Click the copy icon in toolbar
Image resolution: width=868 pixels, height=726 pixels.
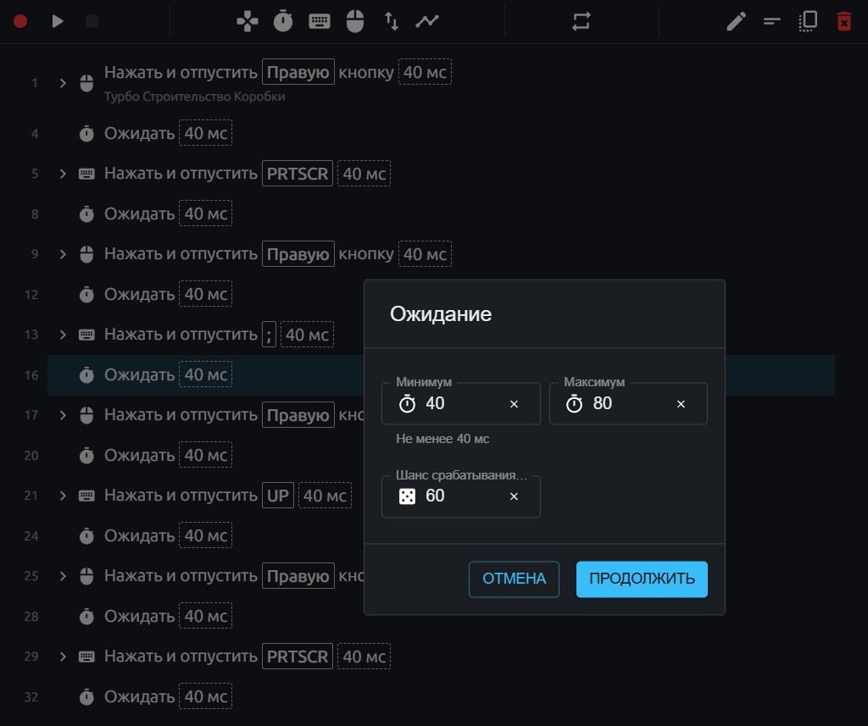808,21
